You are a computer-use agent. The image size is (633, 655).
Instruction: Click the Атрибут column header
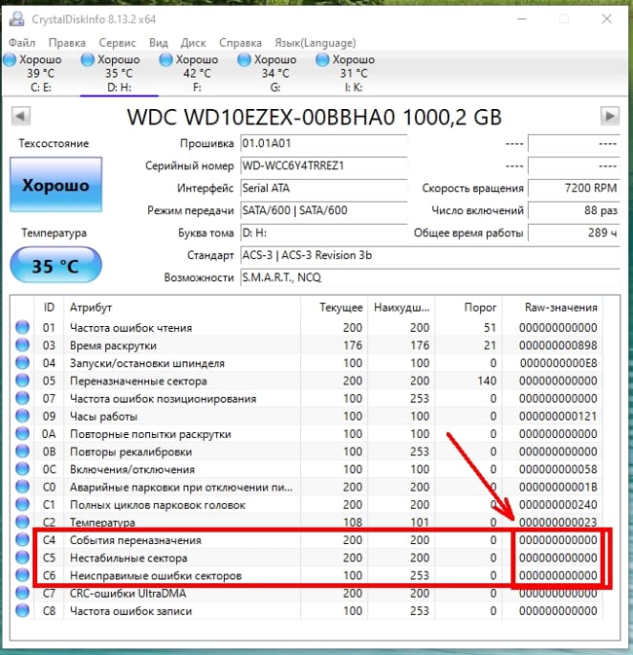[182, 308]
